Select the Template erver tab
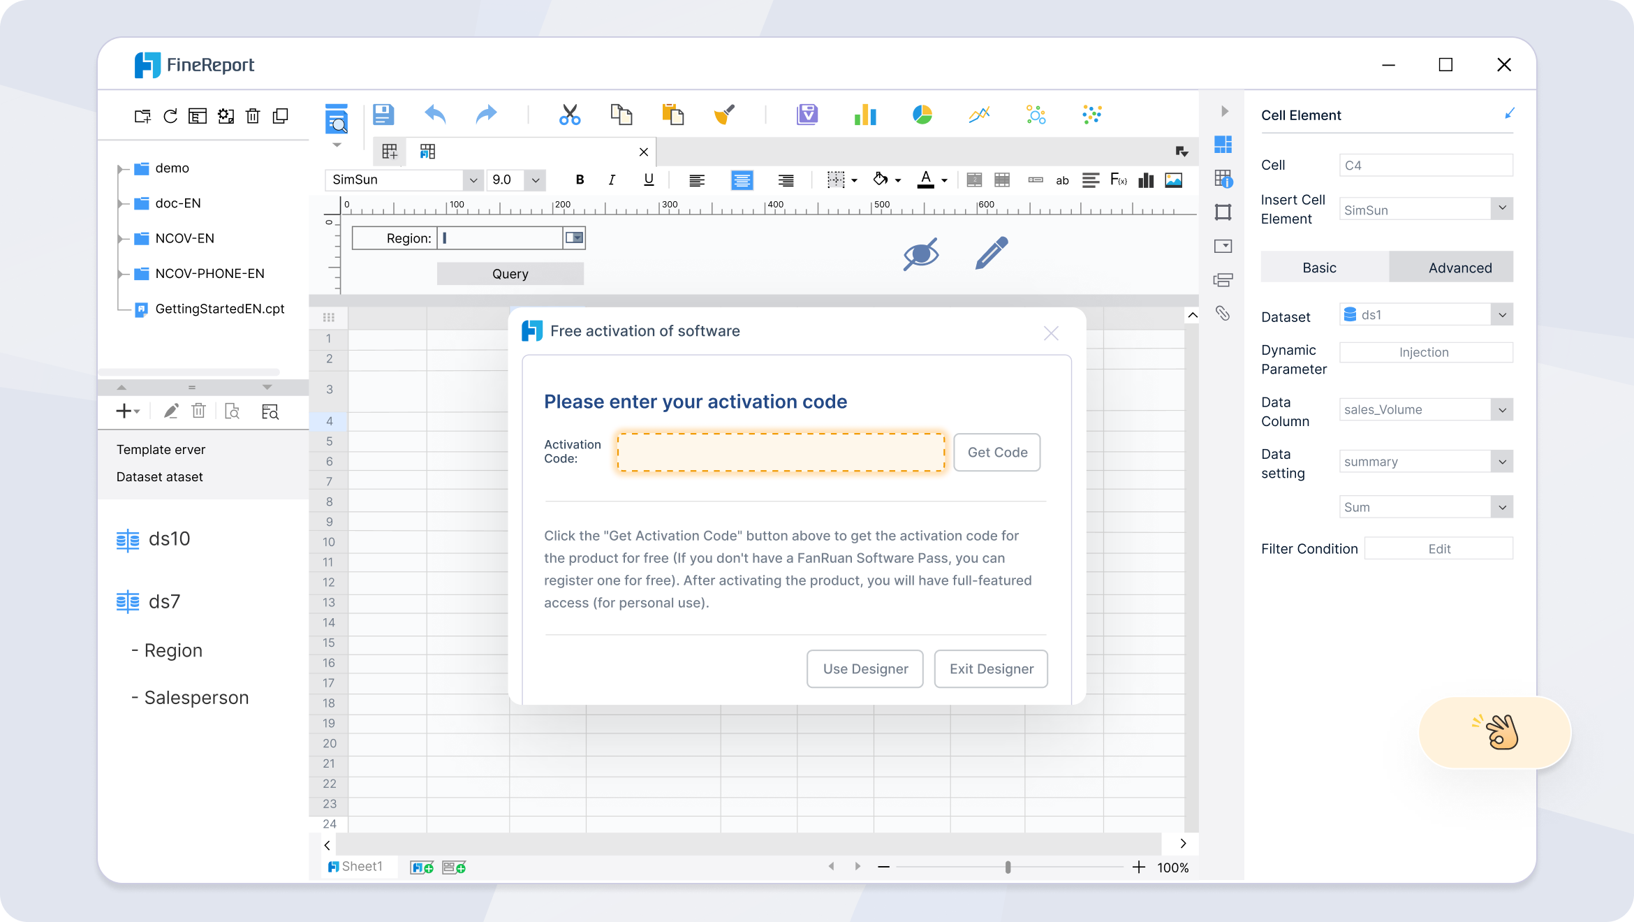Viewport: 1634px width, 922px height. (161, 450)
